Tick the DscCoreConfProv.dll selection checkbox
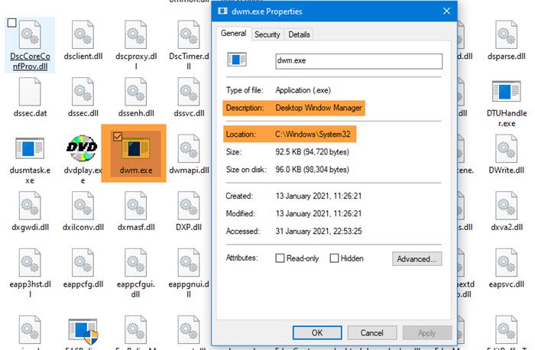This screenshot has width=535, height=350. click(12, 23)
